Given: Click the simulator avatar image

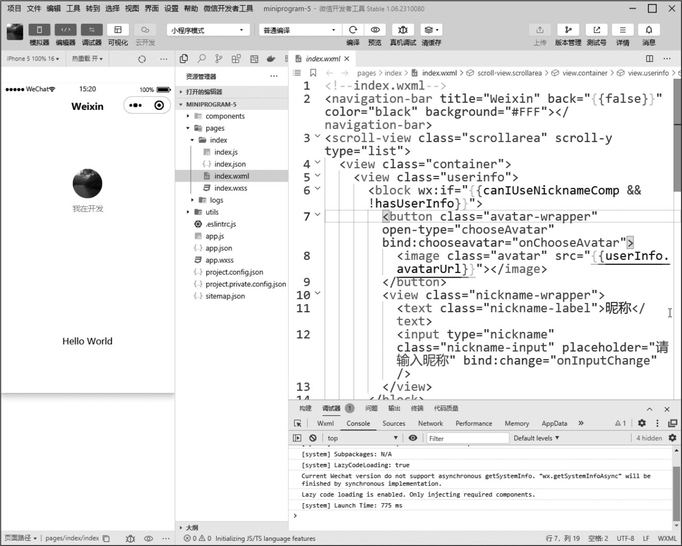Looking at the screenshot, I should coord(87,183).
